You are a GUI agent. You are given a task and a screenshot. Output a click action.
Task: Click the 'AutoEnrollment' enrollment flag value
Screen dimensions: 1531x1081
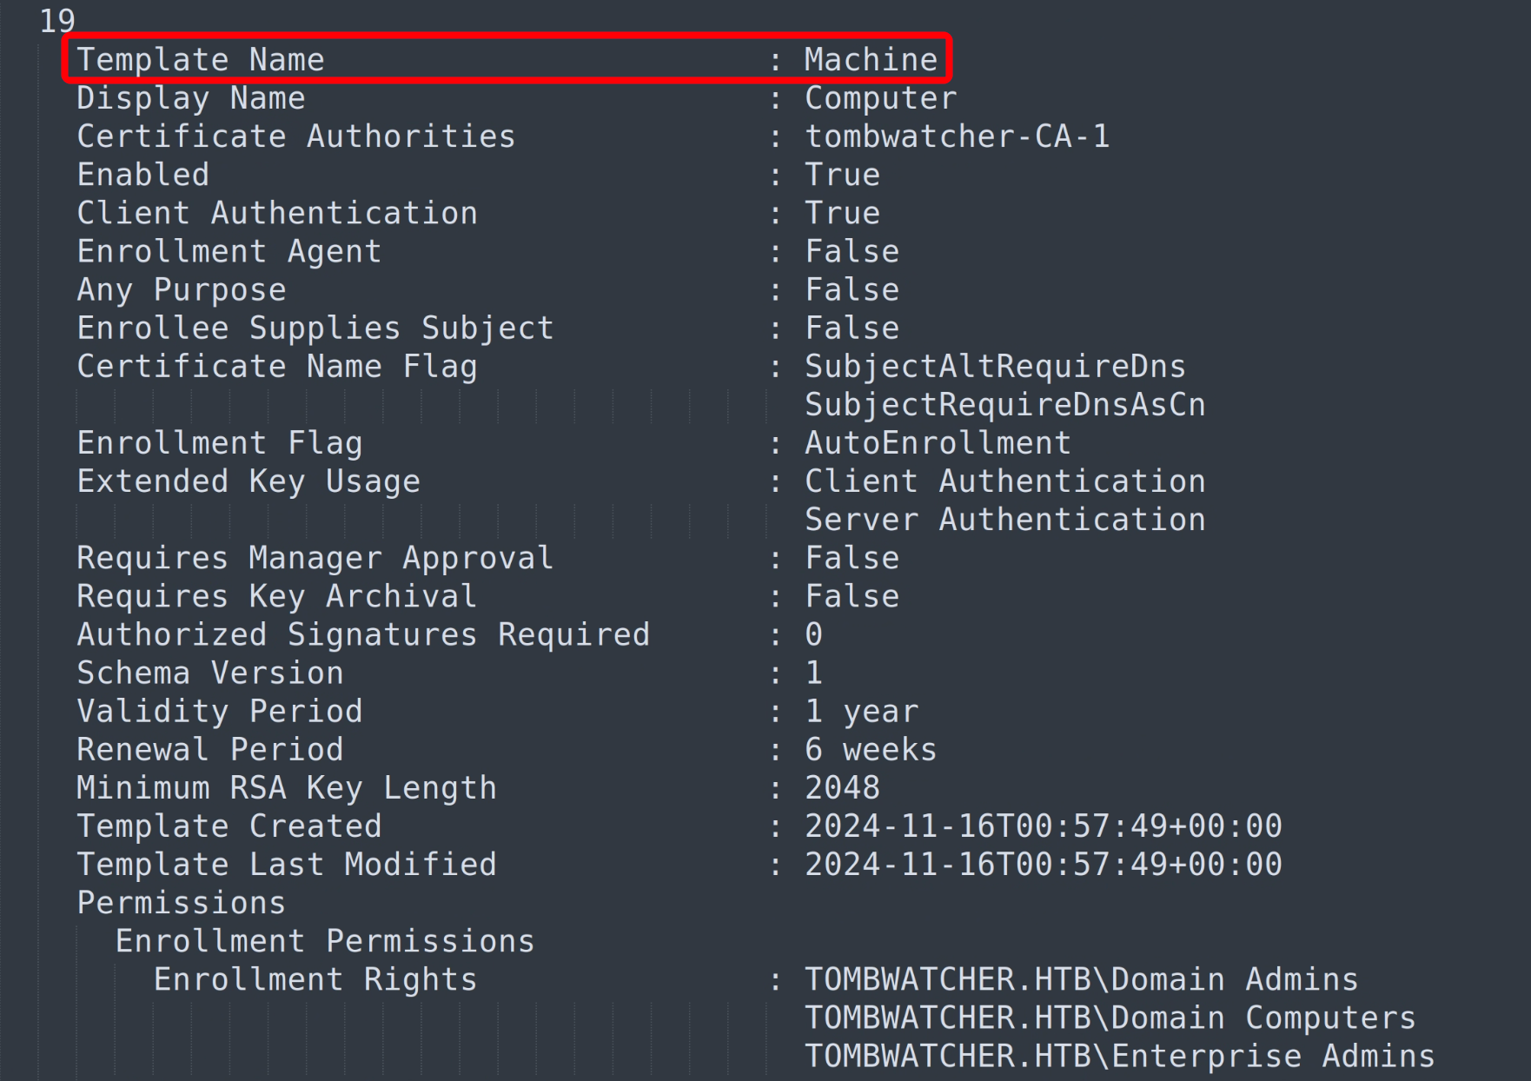click(938, 443)
